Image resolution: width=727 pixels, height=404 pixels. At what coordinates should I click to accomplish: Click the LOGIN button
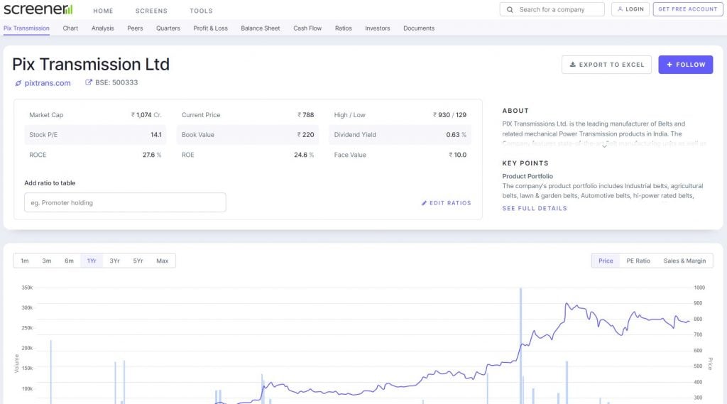click(630, 9)
